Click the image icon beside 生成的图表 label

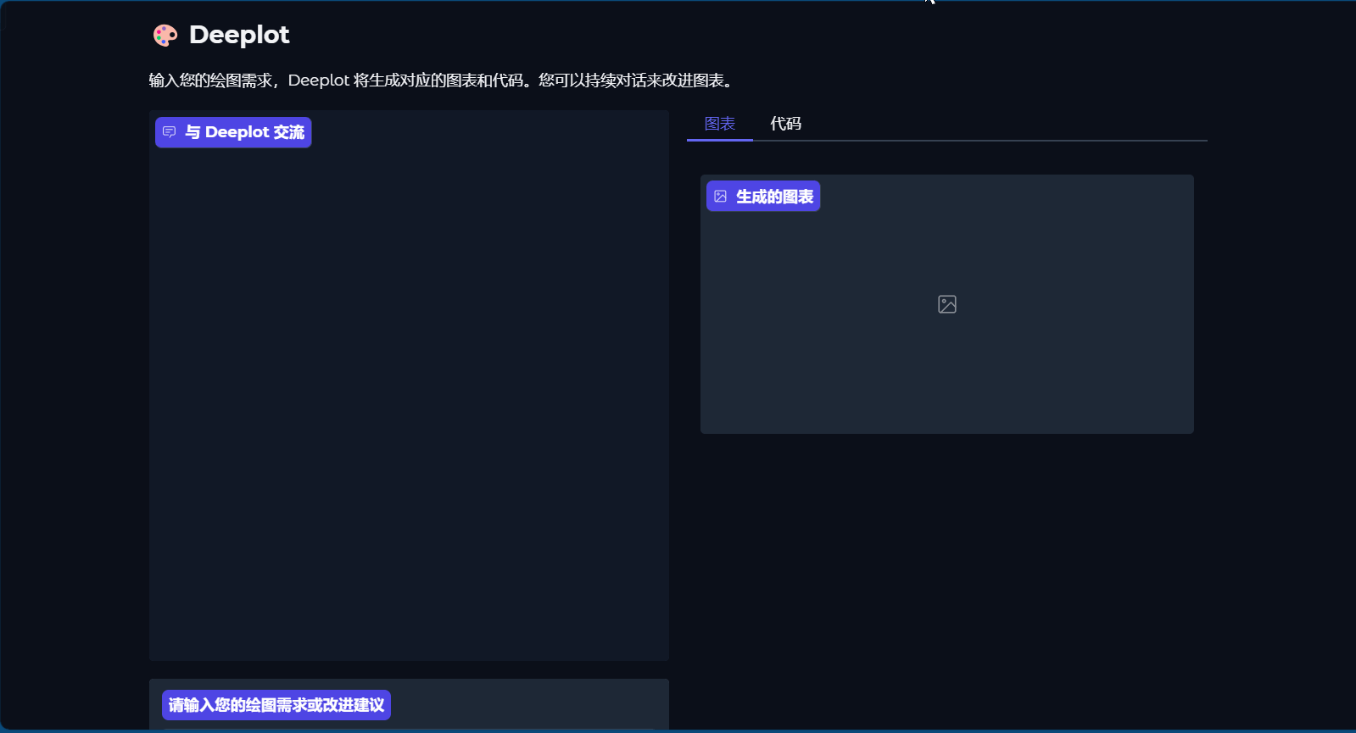(720, 197)
